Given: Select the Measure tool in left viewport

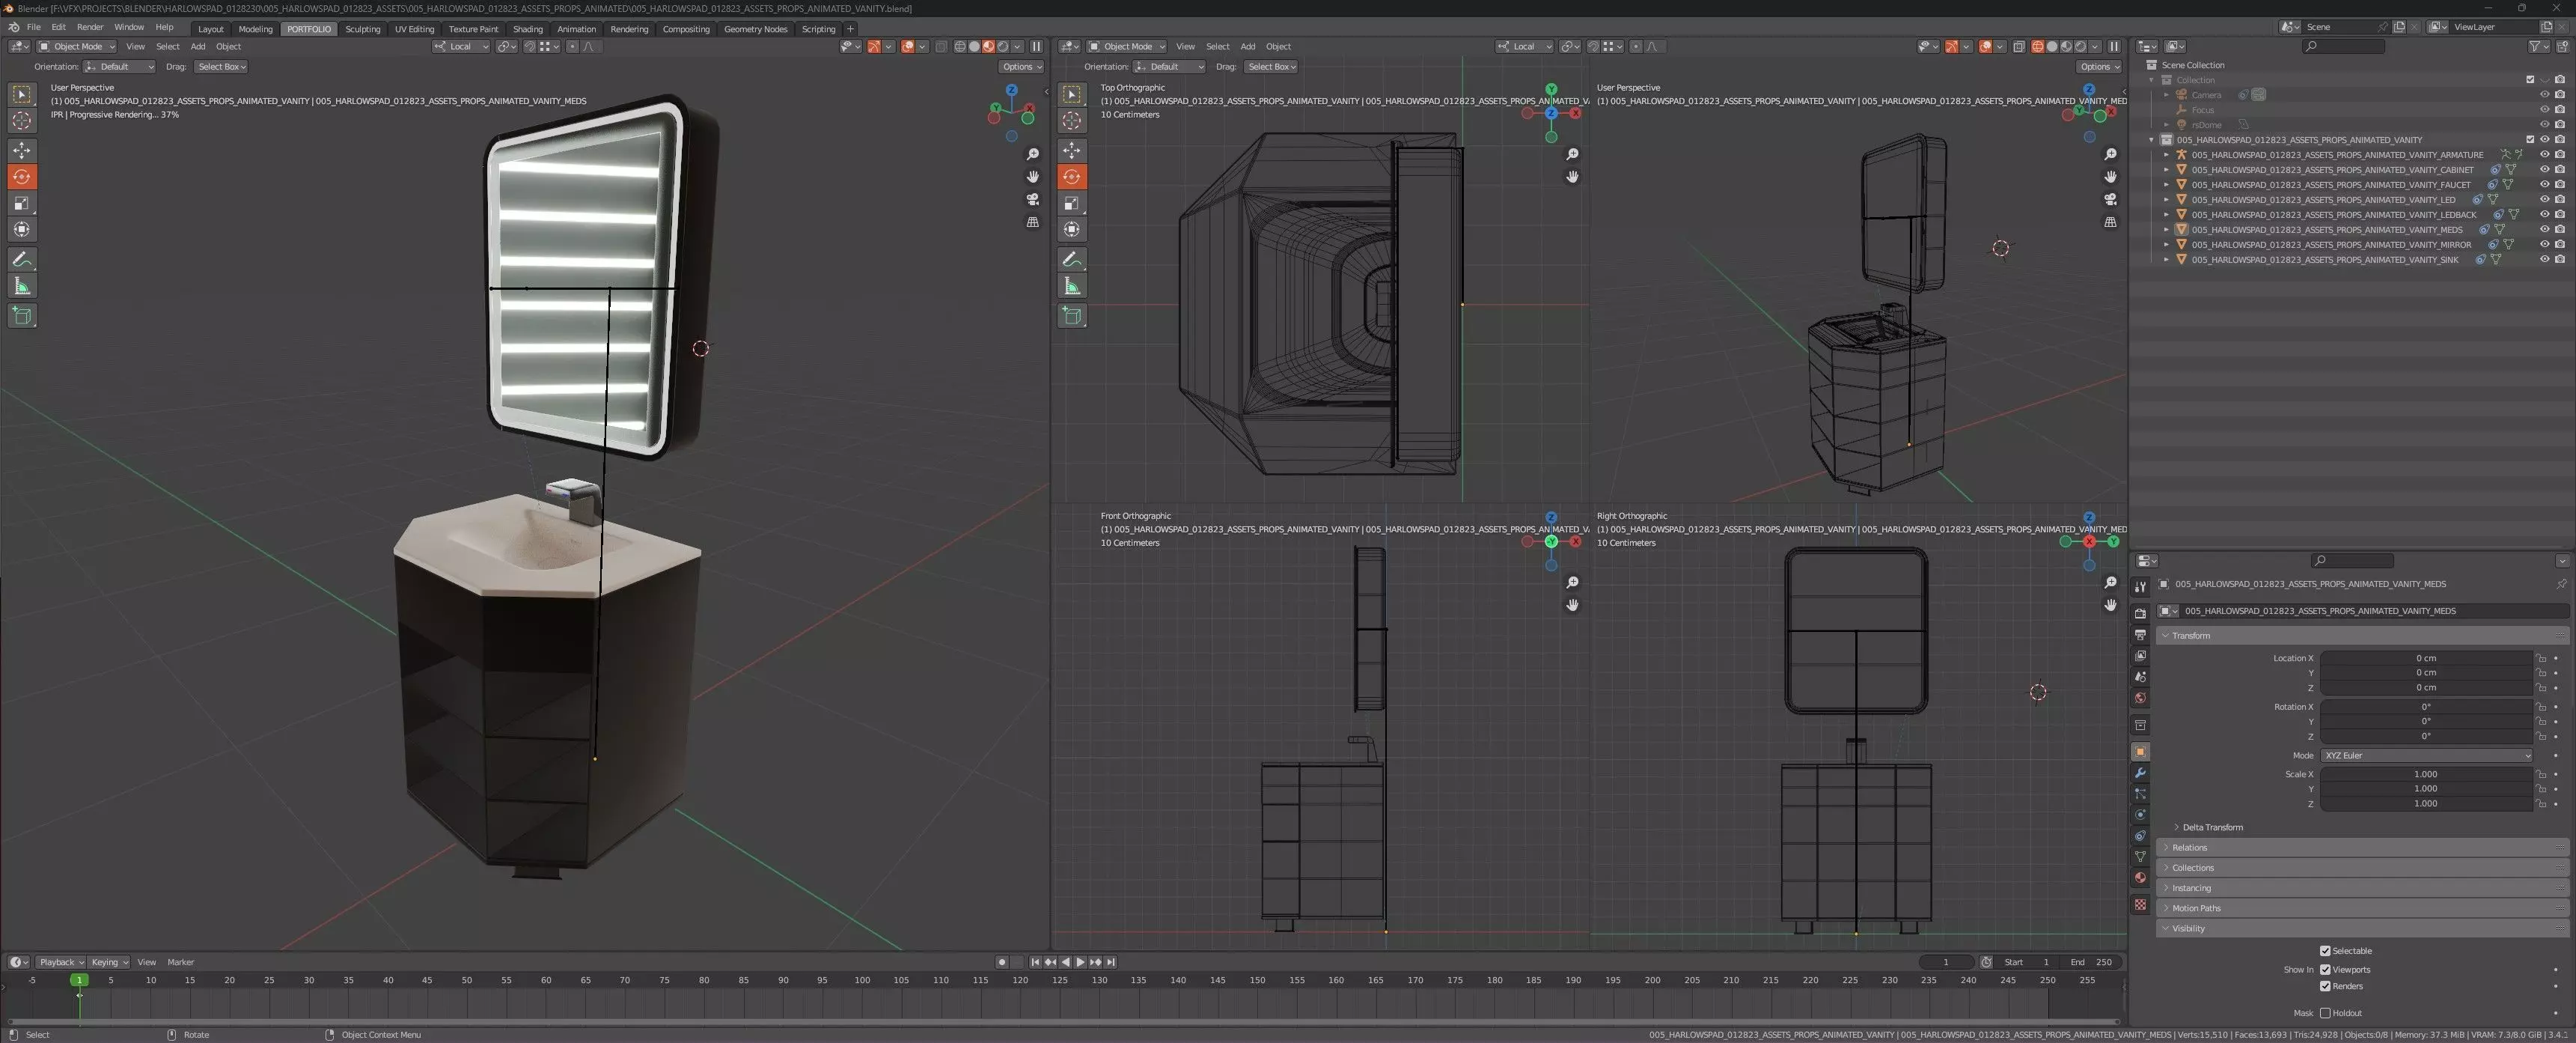Looking at the screenshot, I should [x=22, y=287].
